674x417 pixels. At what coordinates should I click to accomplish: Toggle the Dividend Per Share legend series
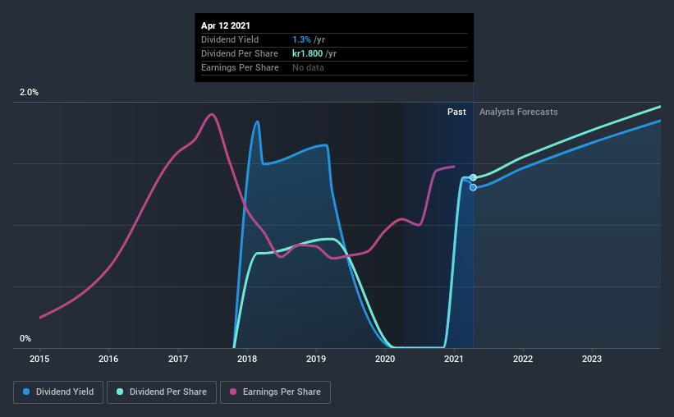(x=162, y=392)
